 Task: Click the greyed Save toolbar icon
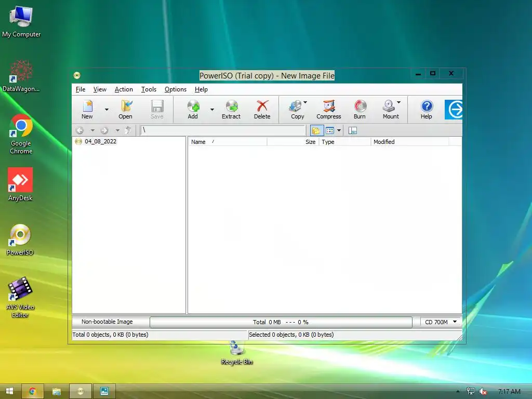[157, 109]
